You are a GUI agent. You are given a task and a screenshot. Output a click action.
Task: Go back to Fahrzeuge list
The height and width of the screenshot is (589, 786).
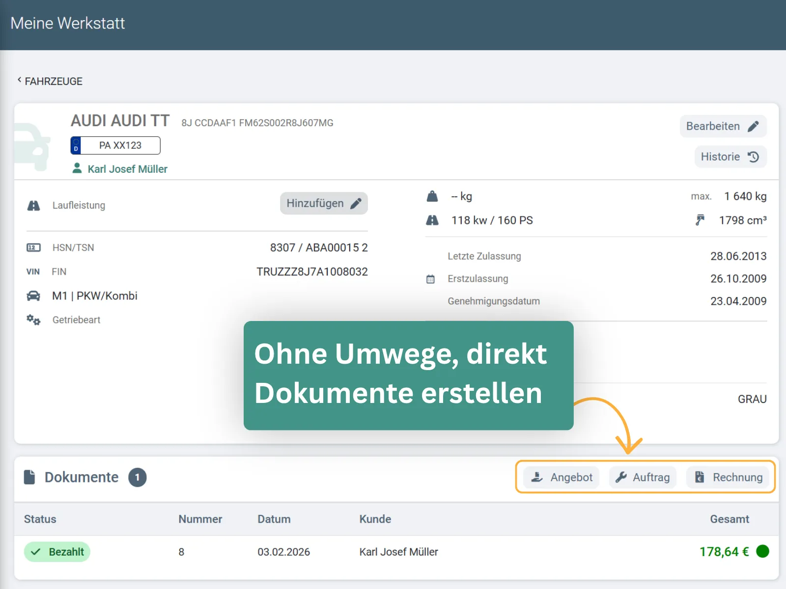click(x=50, y=81)
